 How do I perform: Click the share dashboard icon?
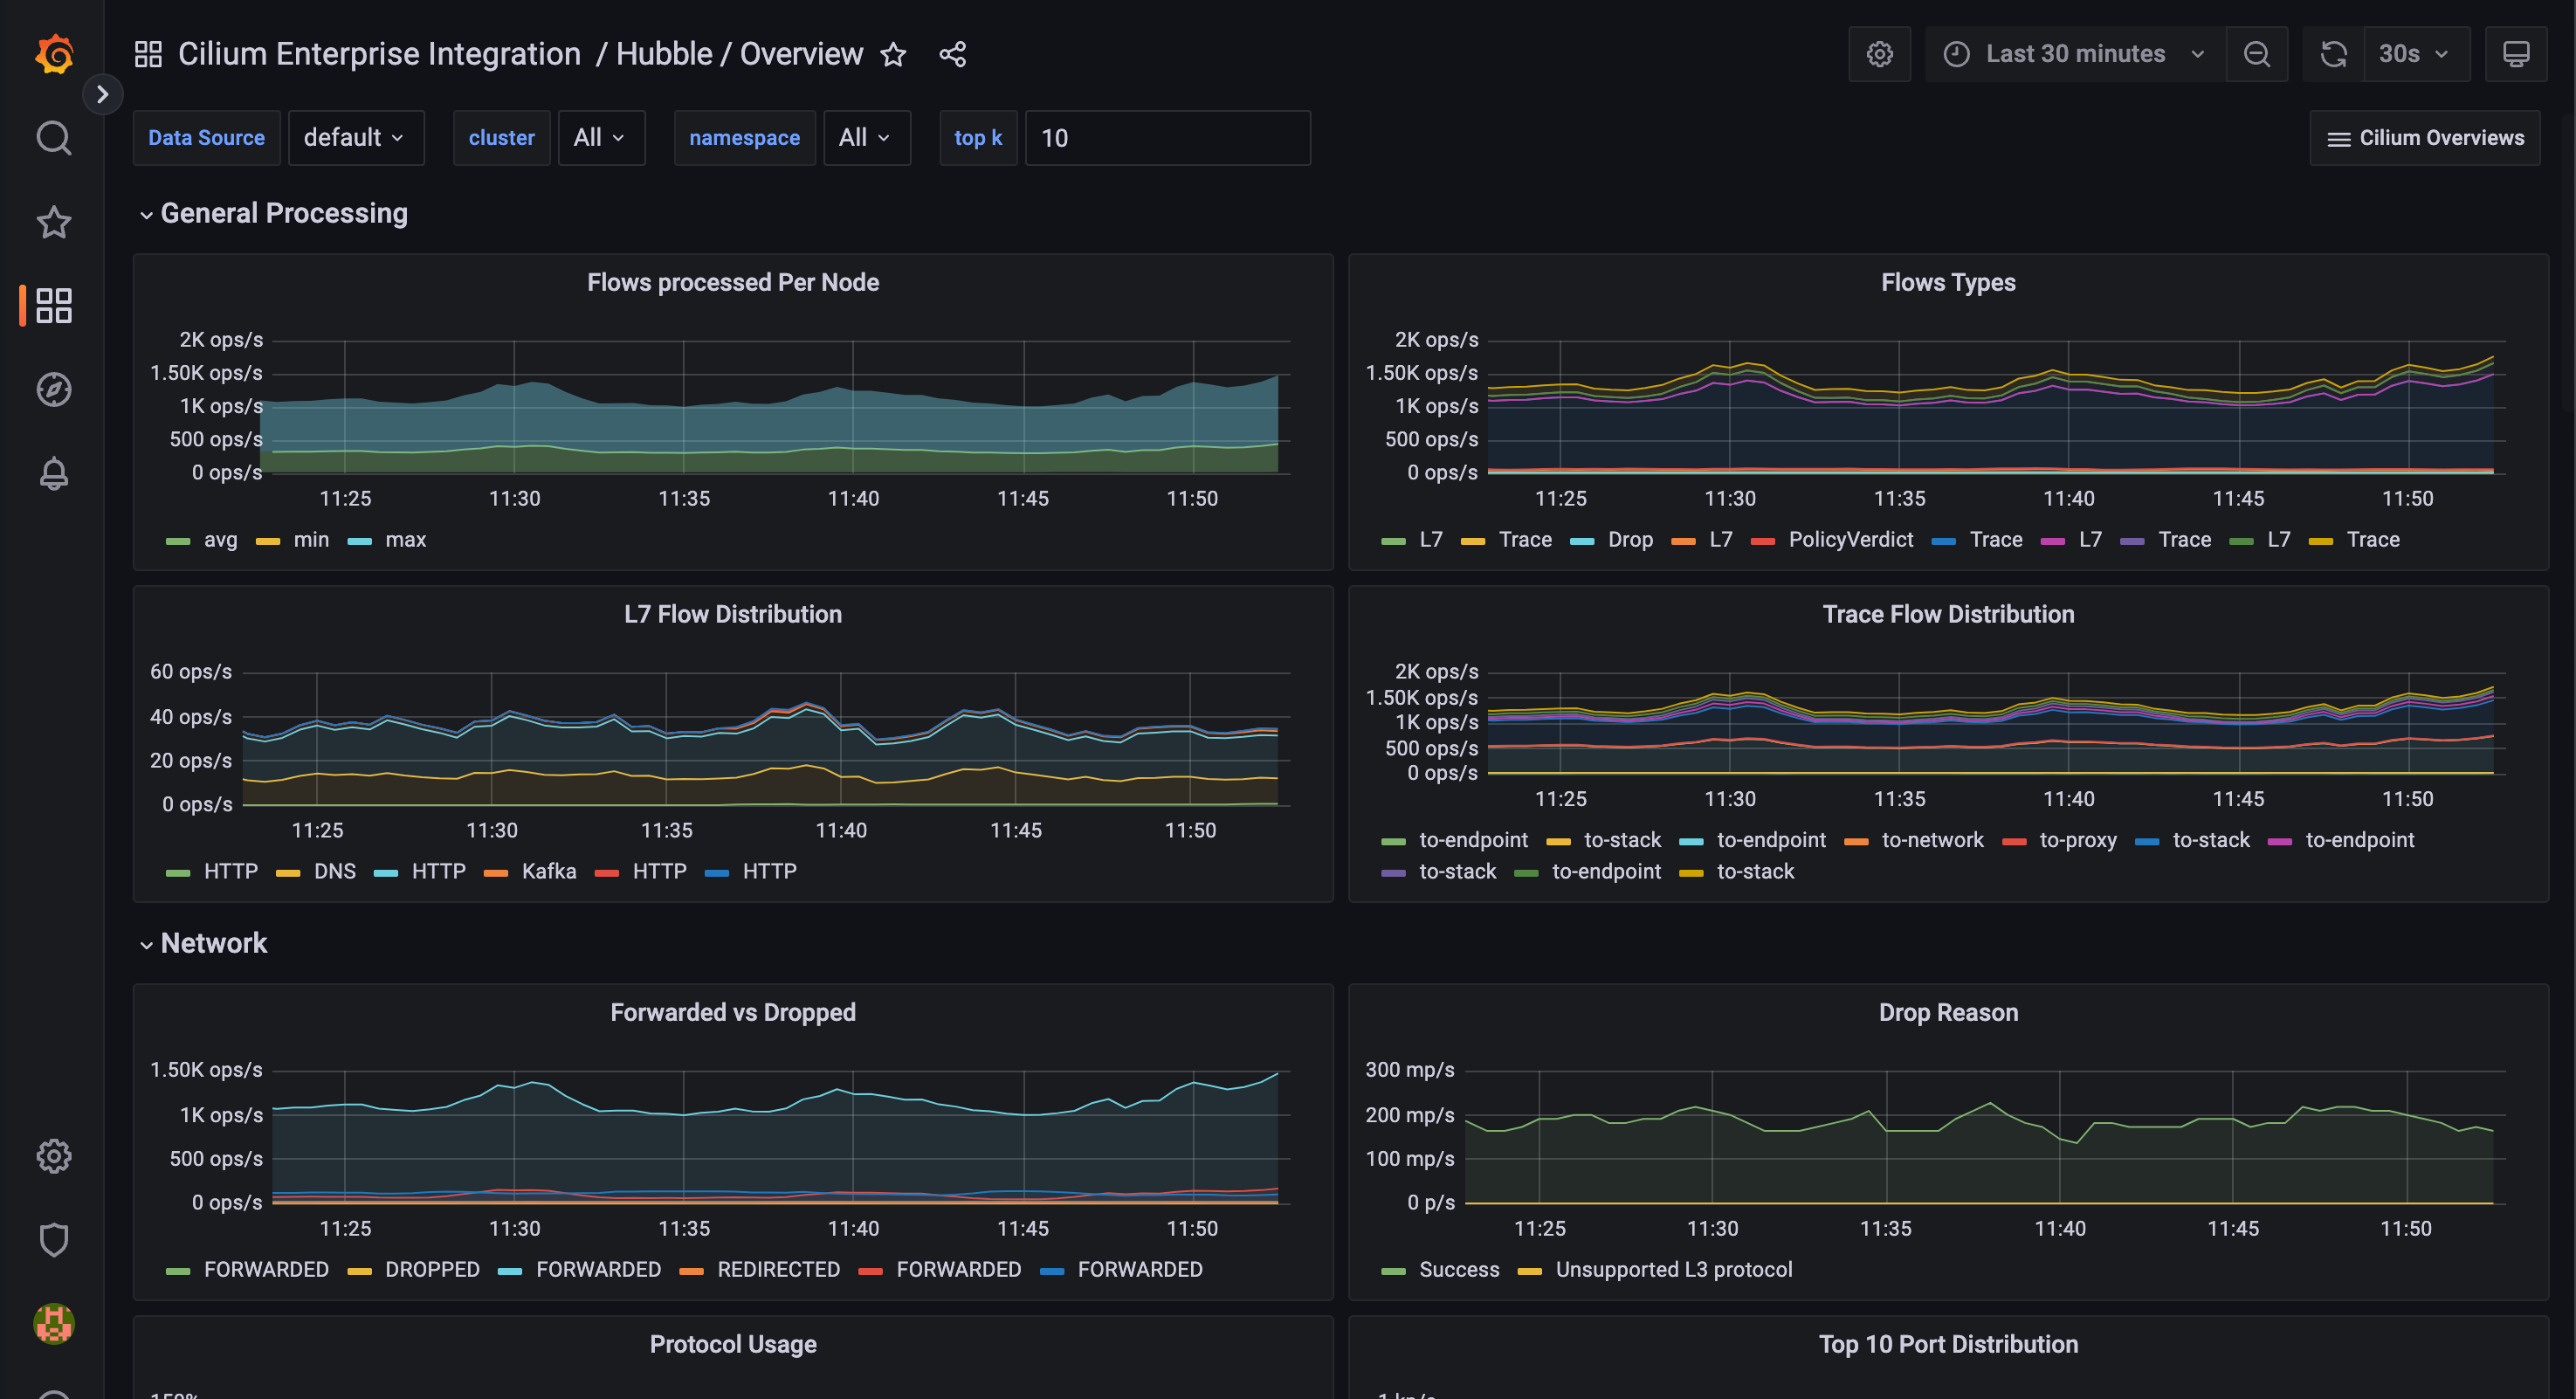(x=952, y=54)
